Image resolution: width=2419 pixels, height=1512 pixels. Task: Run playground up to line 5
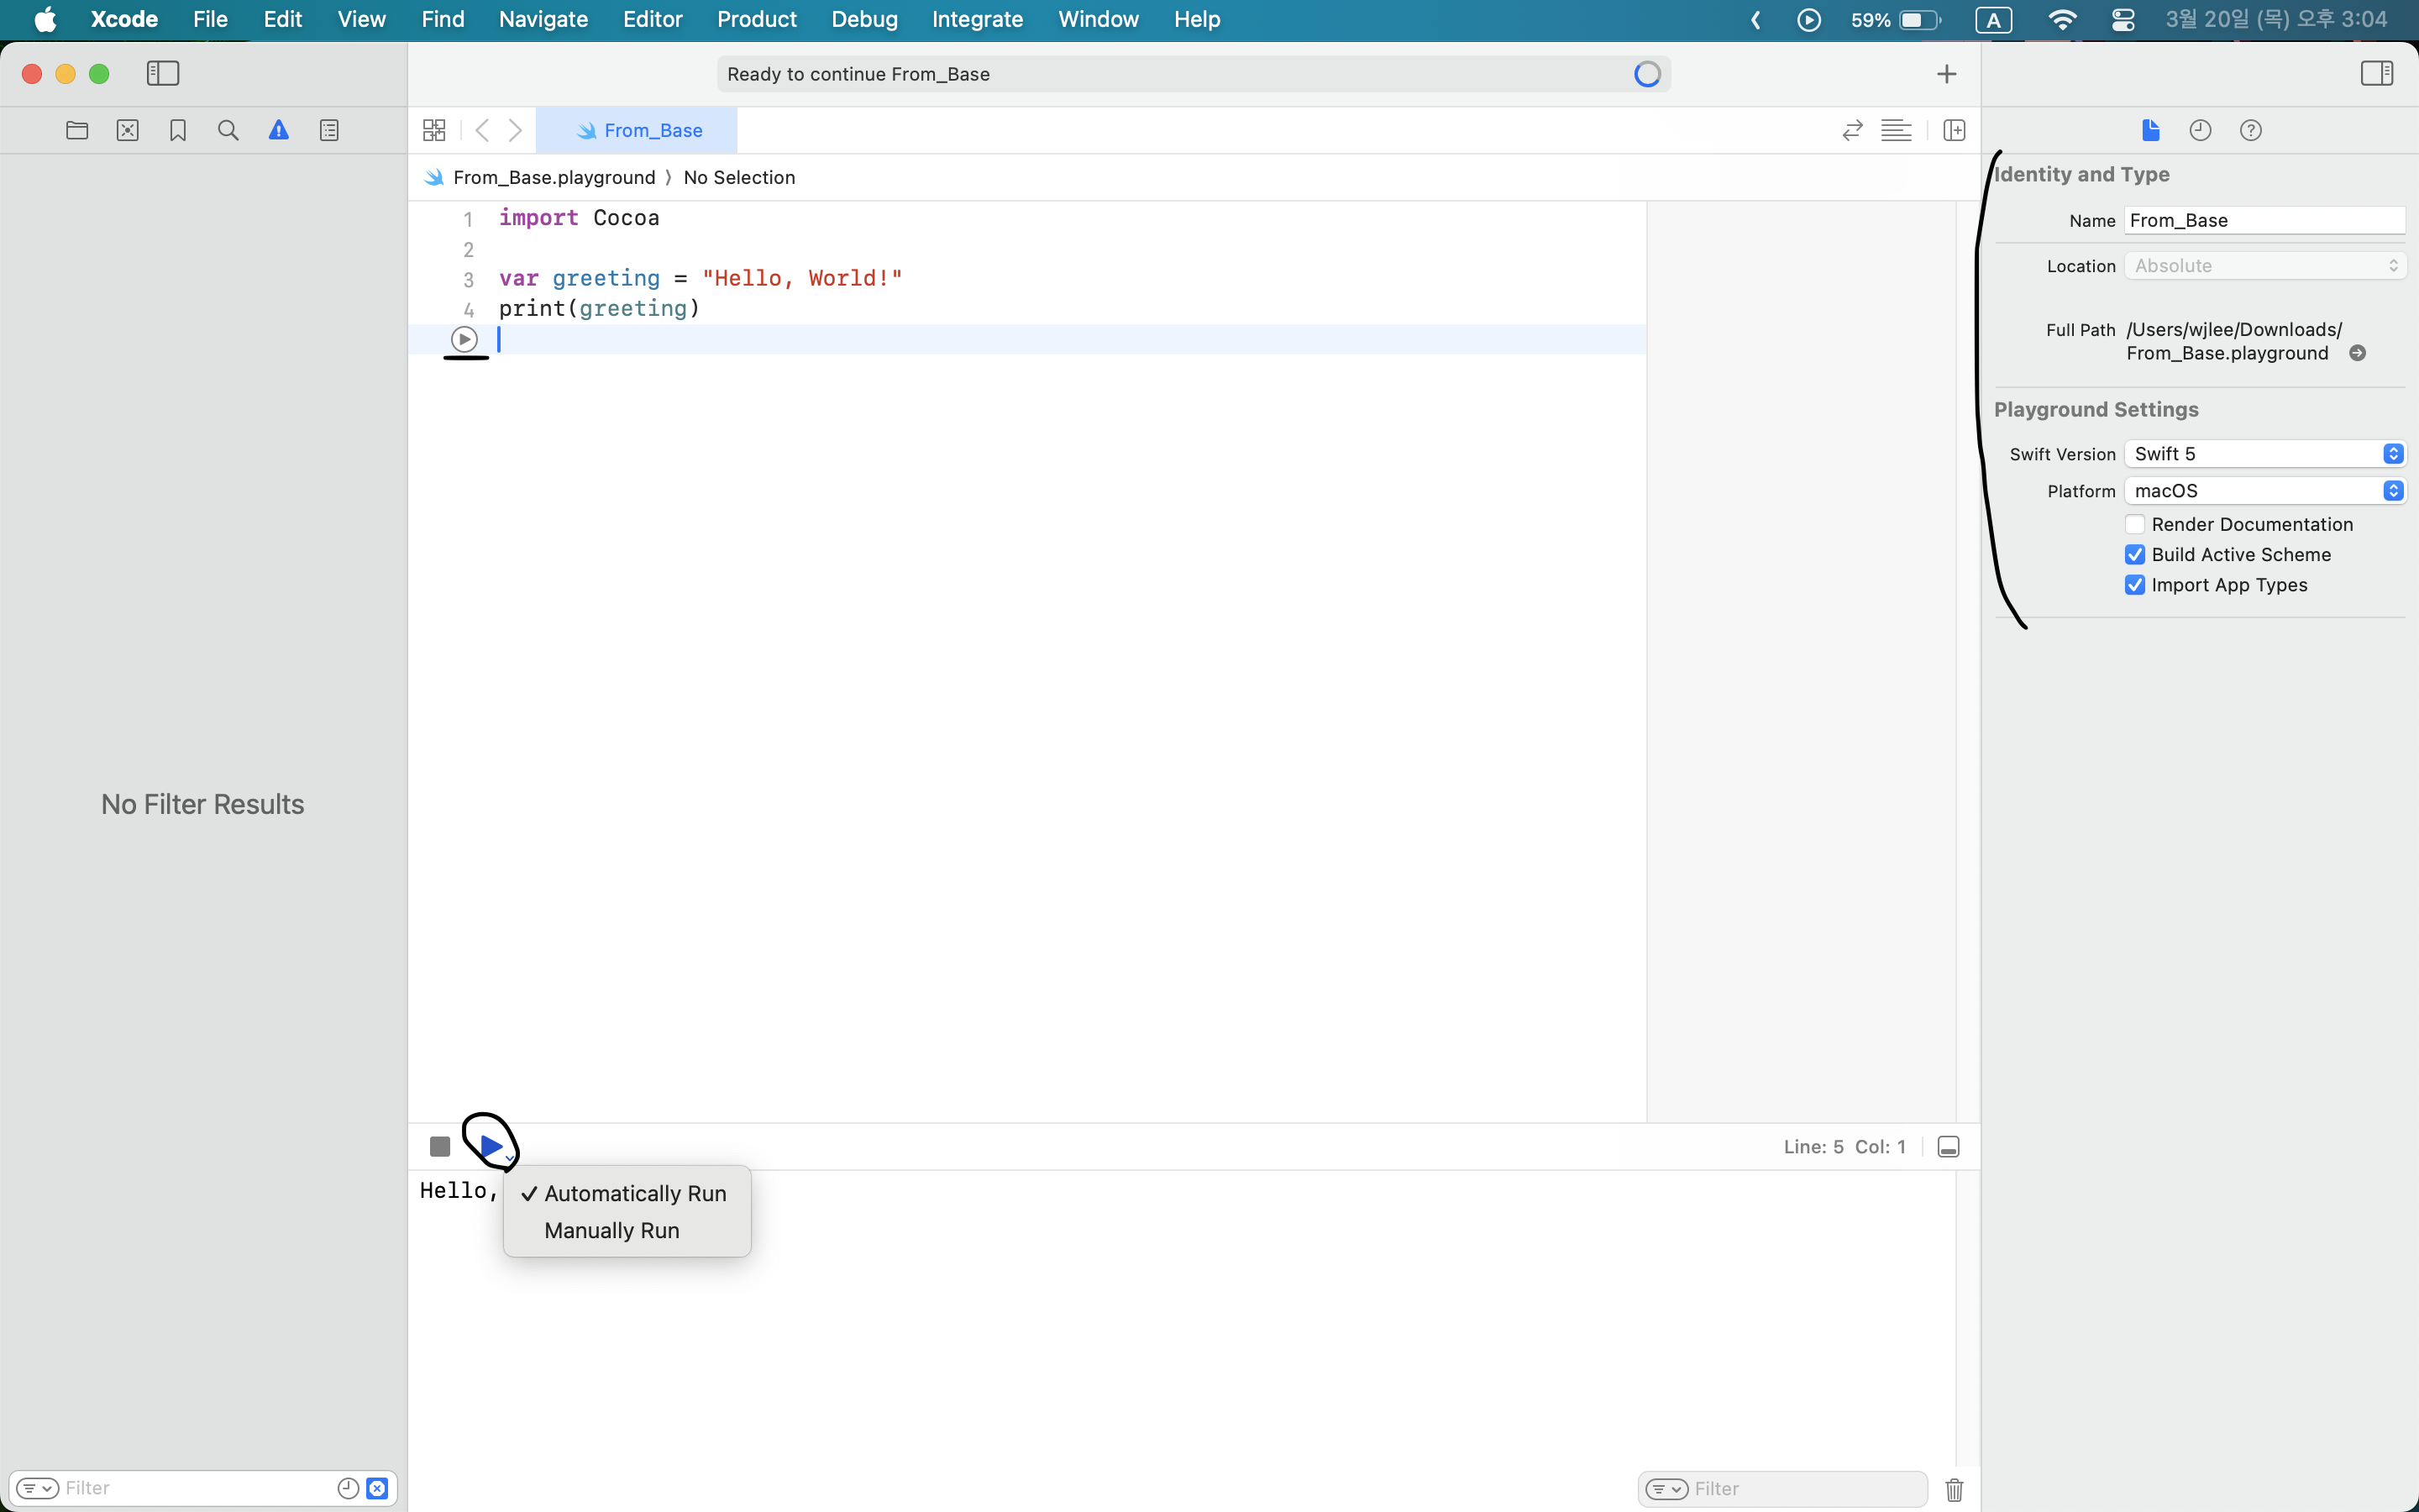click(464, 339)
